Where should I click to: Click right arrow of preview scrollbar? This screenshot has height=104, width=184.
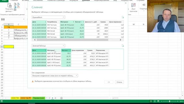(120, 40)
